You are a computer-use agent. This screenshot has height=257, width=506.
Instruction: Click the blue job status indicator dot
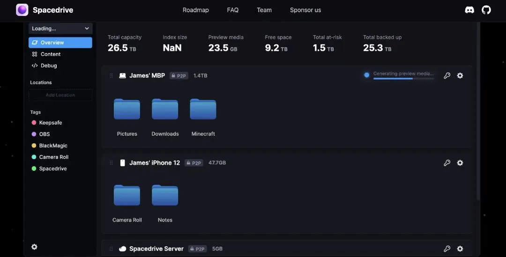366,75
